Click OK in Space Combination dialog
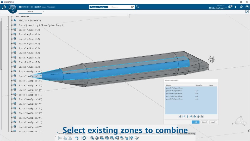The image size is (250, 141). coord(196,122)
